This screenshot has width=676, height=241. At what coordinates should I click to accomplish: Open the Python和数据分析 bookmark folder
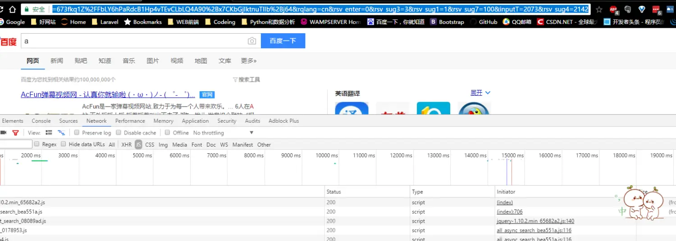(268, 22)
